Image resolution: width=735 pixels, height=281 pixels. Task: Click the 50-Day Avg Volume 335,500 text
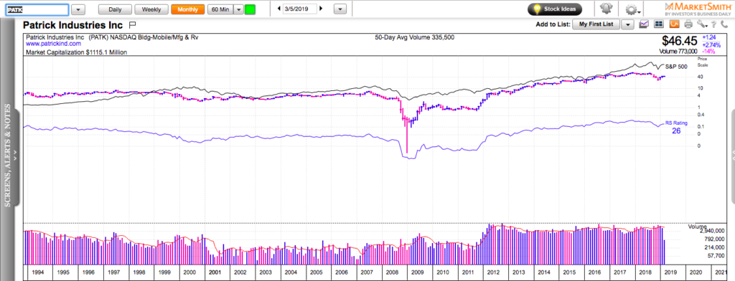coord(414,37)
